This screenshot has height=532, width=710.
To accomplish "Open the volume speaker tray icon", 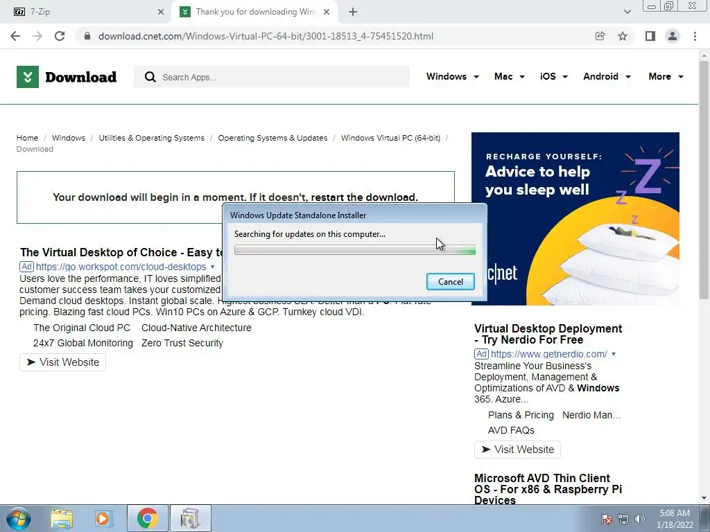I will 640,519.
